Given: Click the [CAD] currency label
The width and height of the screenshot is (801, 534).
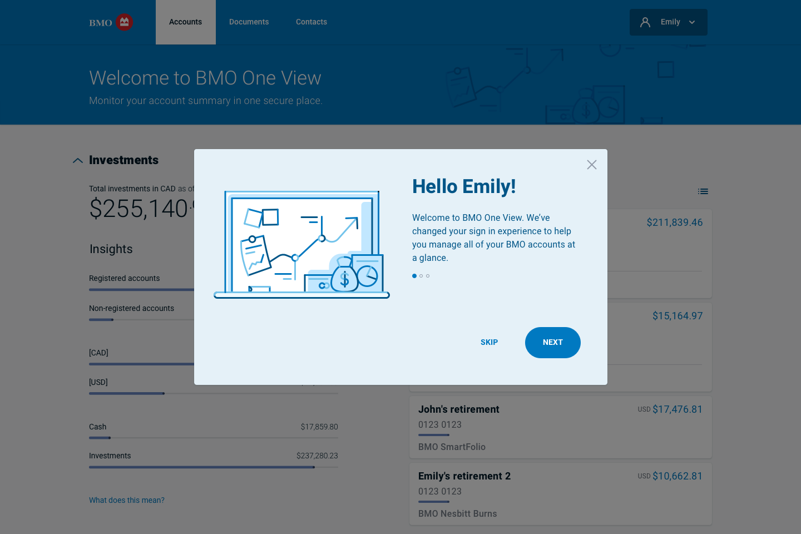Looking at the screenshot, I should [98, 353].
